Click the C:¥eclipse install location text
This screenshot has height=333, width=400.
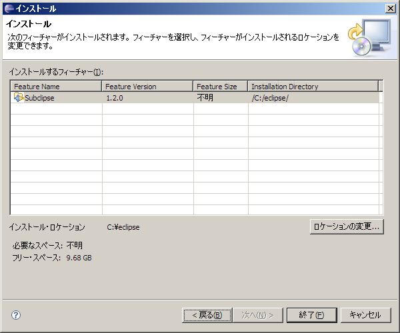[123, 227]
